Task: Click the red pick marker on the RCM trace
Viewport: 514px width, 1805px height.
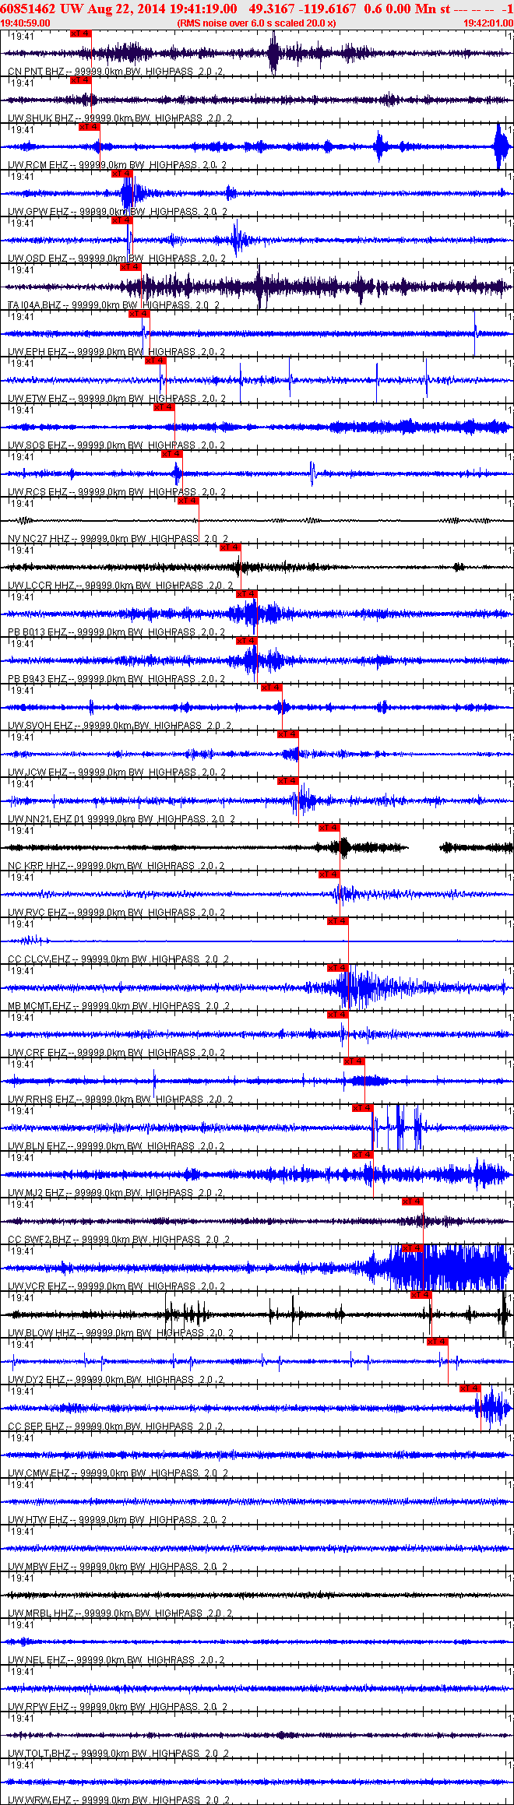Action: point(89,127)
